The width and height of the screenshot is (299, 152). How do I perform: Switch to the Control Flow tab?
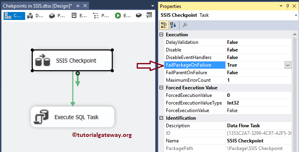pos(14,16)
